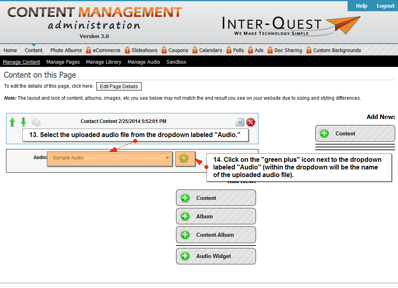The image size is (398, 288).
Task: Open the Audio dropdown showing Sample Audio
Action: [110, 158]
